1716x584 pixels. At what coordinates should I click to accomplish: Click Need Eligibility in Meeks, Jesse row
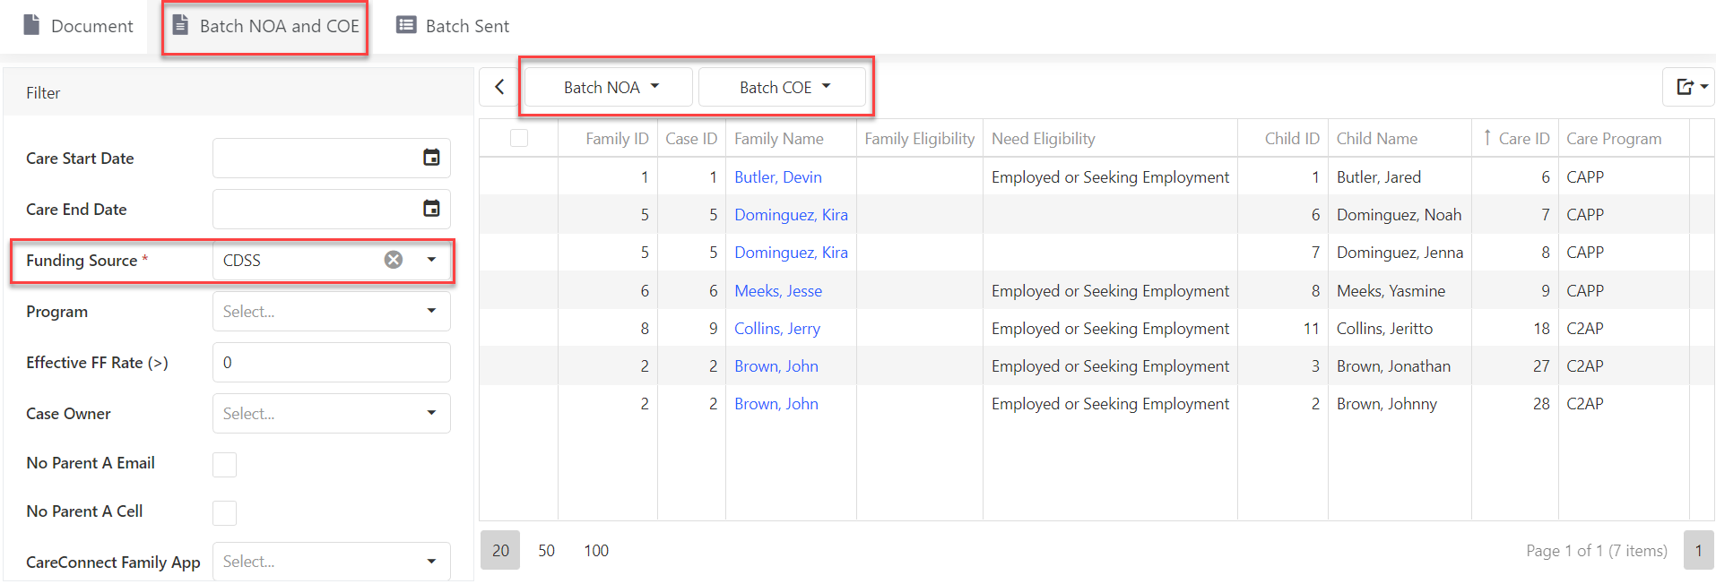tap(1110, 291)
